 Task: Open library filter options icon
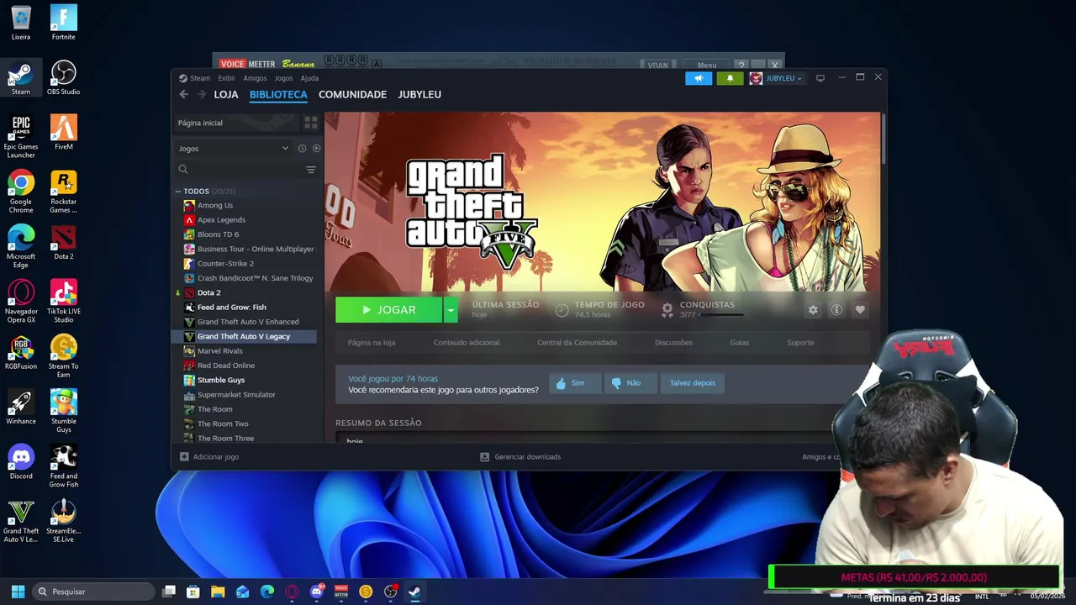(311, 170)
